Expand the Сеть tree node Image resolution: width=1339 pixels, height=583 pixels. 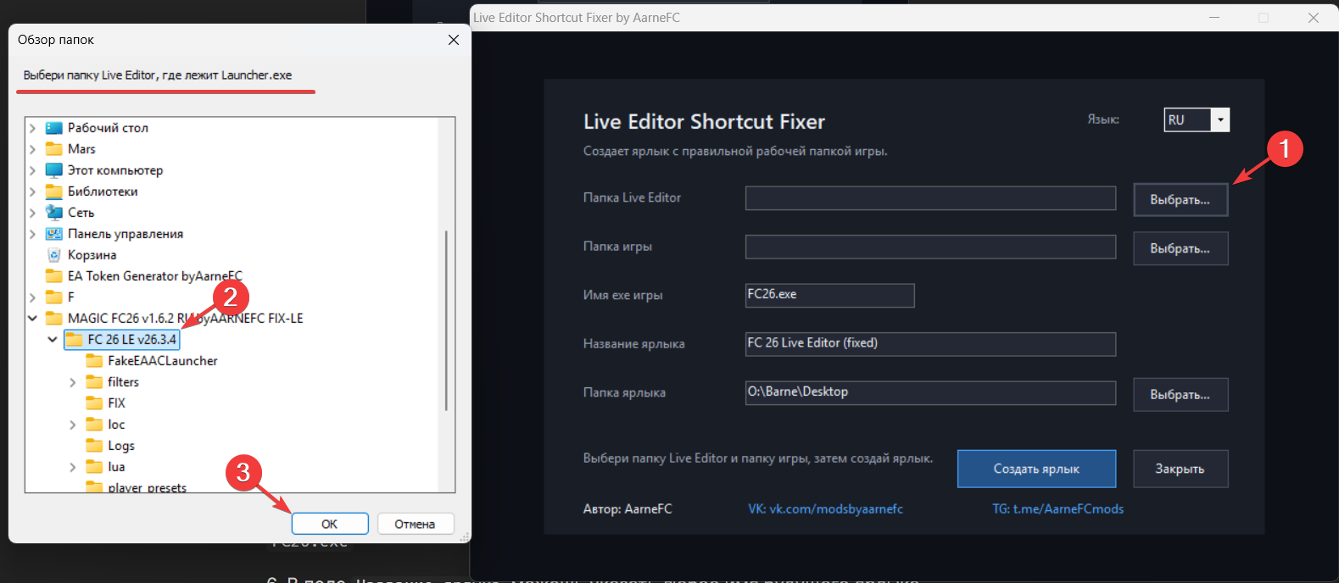pyautogui.click(x=33, y=213)
